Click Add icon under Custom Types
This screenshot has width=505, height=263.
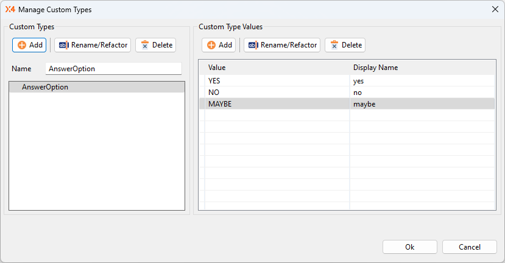pos(22,45)
